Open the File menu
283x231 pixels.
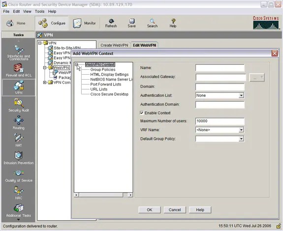tap(6, 11)
